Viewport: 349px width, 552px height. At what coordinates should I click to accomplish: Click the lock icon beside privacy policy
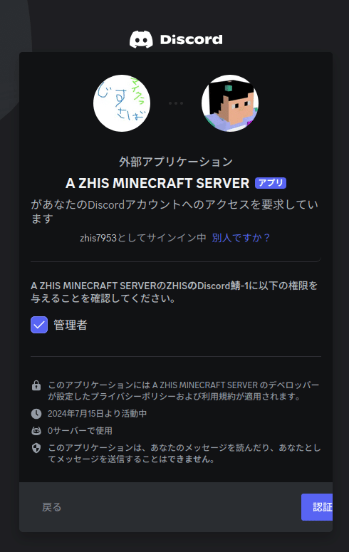pyautogui.click(x=36, y=385)
